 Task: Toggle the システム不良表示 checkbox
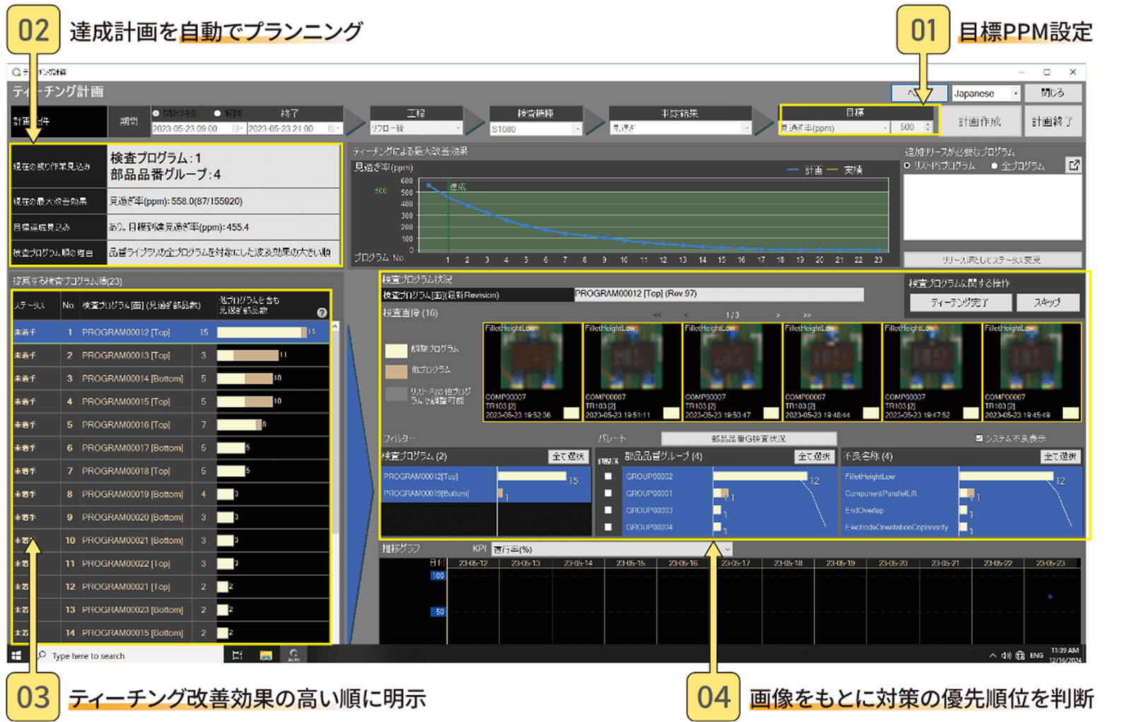click(x=979, y=438)
